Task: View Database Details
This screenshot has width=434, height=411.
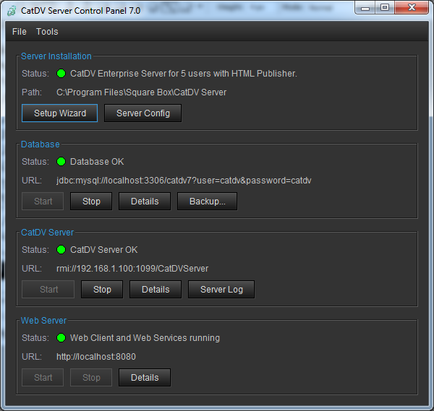Action: [x=145, y=202]
